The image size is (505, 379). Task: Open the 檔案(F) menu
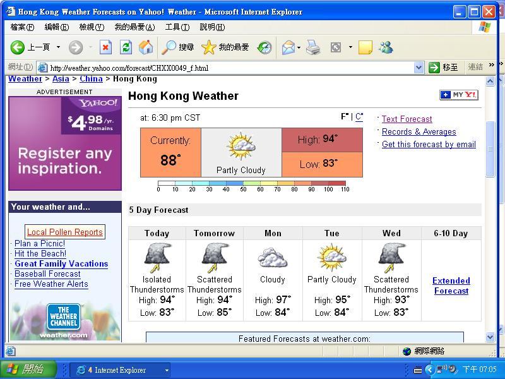(22, 27)
